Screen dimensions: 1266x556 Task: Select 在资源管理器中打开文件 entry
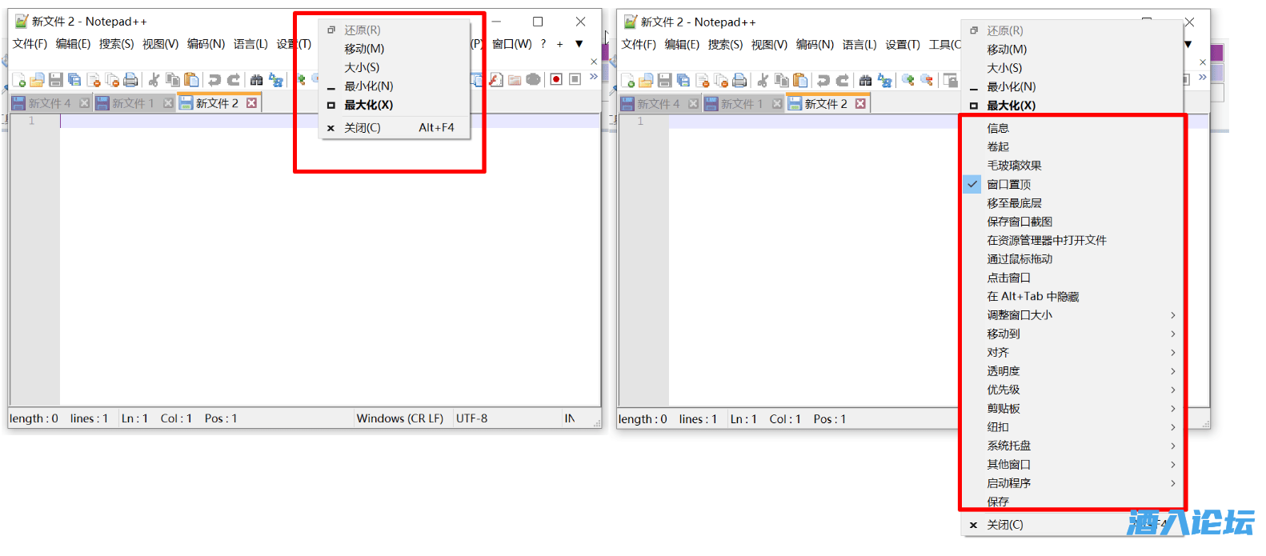(1072, 241)
